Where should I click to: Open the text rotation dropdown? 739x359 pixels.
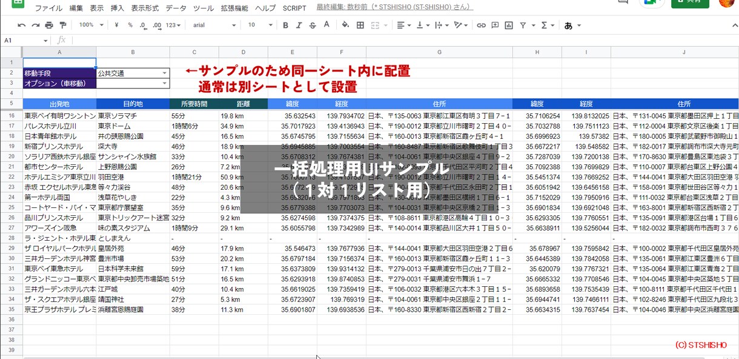click(462, 25)
